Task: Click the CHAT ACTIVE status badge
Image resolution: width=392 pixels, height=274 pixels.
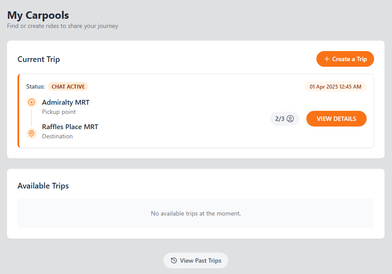Action: coord(68,86)
